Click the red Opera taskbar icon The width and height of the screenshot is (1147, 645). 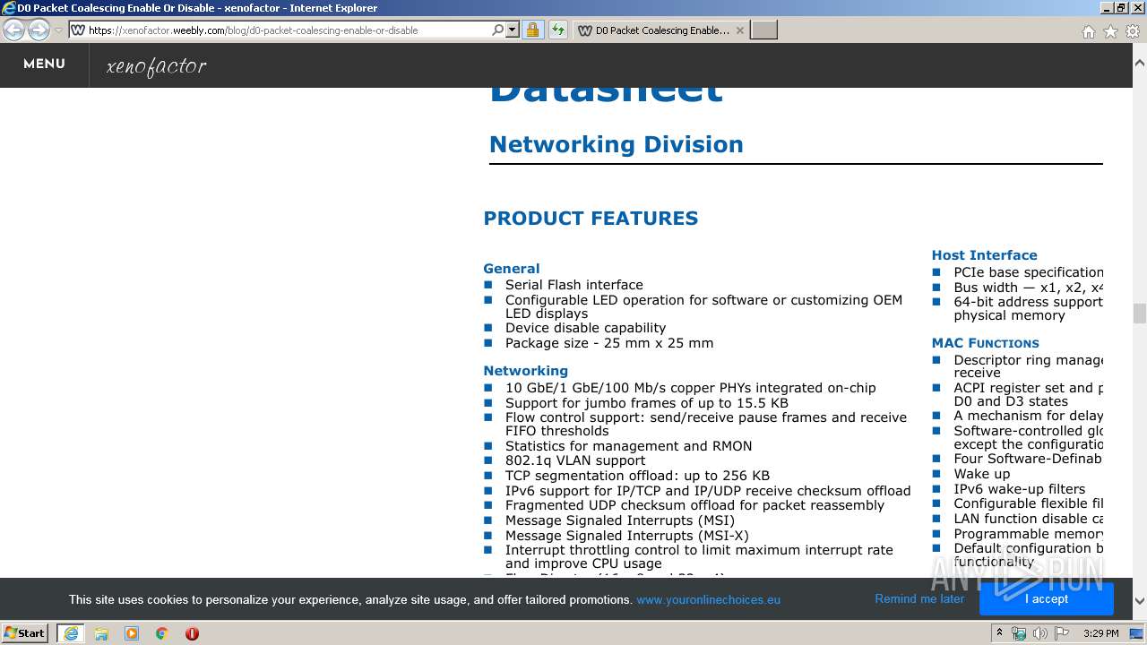pos(192,633)
